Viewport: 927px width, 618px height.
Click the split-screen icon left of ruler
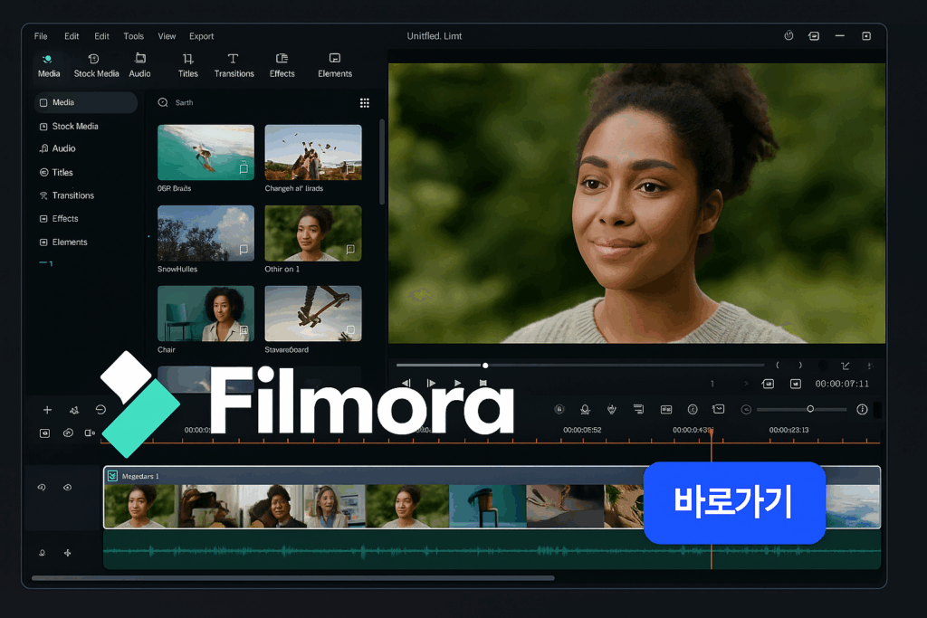pyautogui.click(x=90, y=433)
